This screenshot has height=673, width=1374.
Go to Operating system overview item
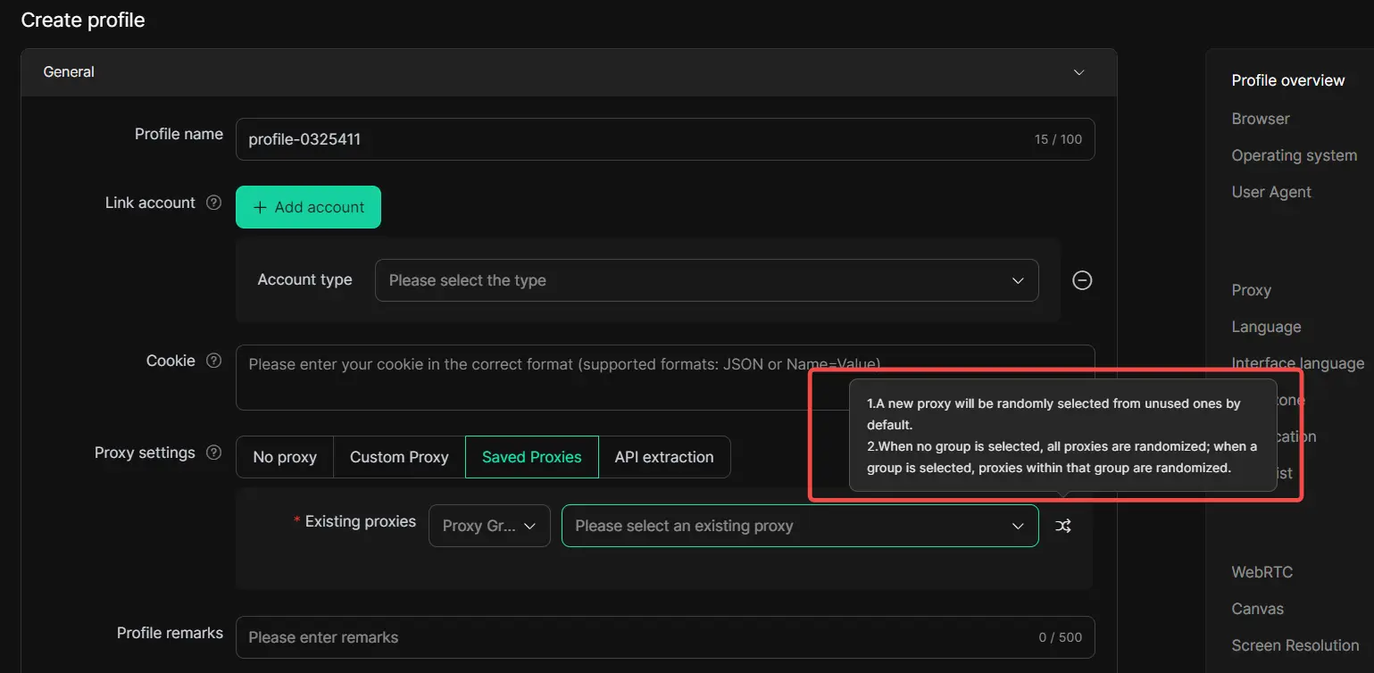click(x=1294, y=155)
